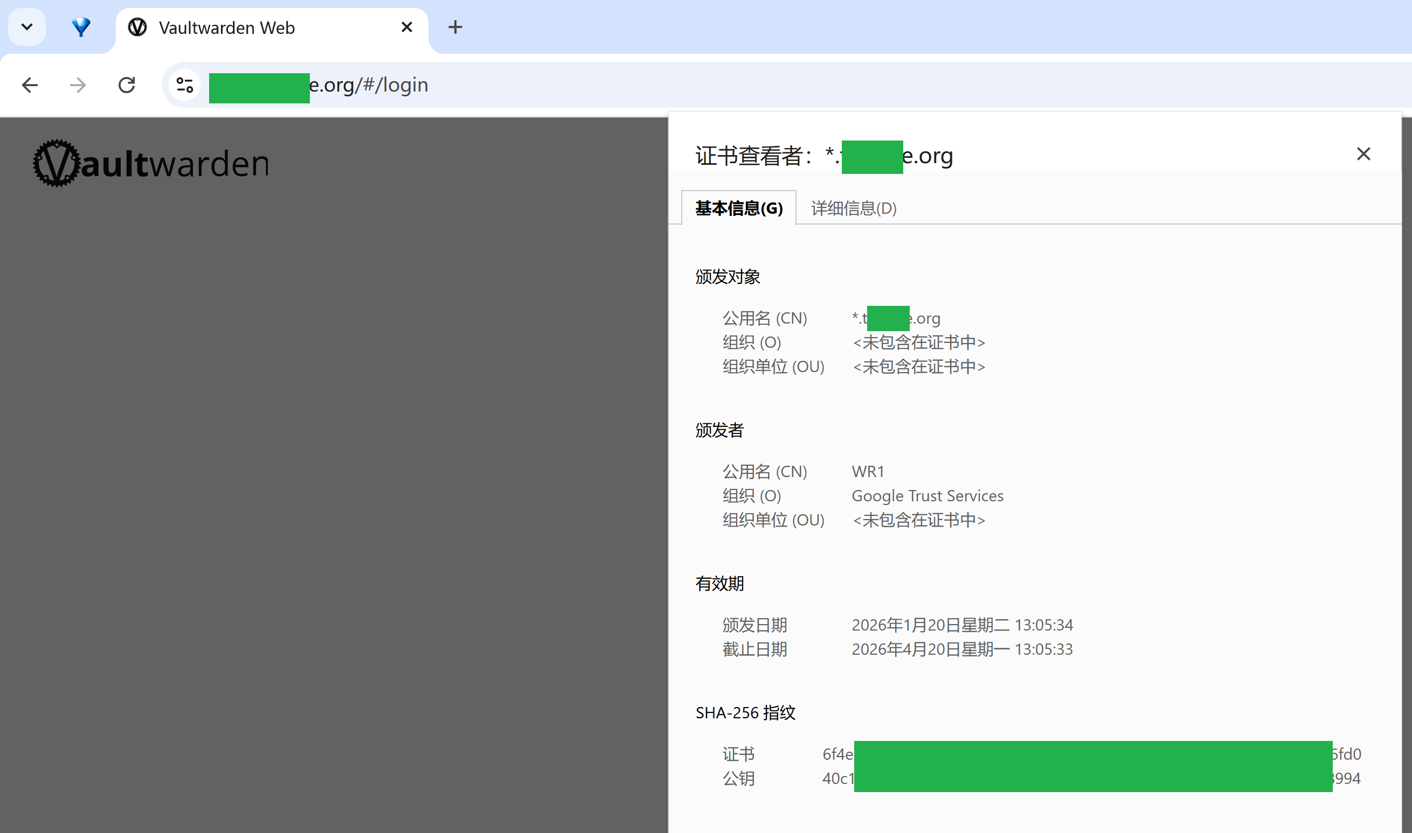The image size is (1412, 833).
Task: Open site information icon in address bar
Action: coord(185,85)
